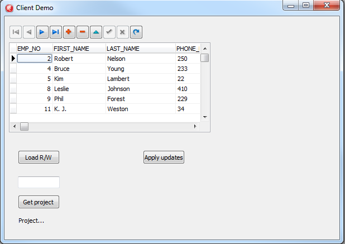345x244 pixels.
Task: Select the last name cell Johnson
Action: 141,89
